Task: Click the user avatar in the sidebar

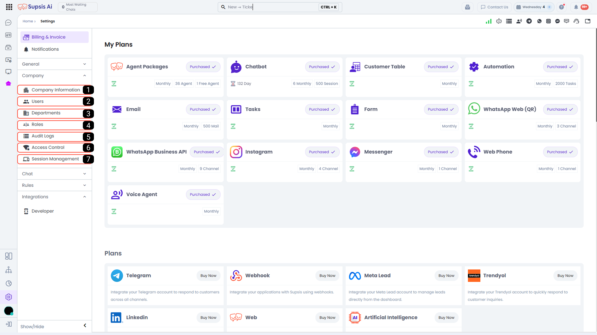Action: click(x=9, y=311)
